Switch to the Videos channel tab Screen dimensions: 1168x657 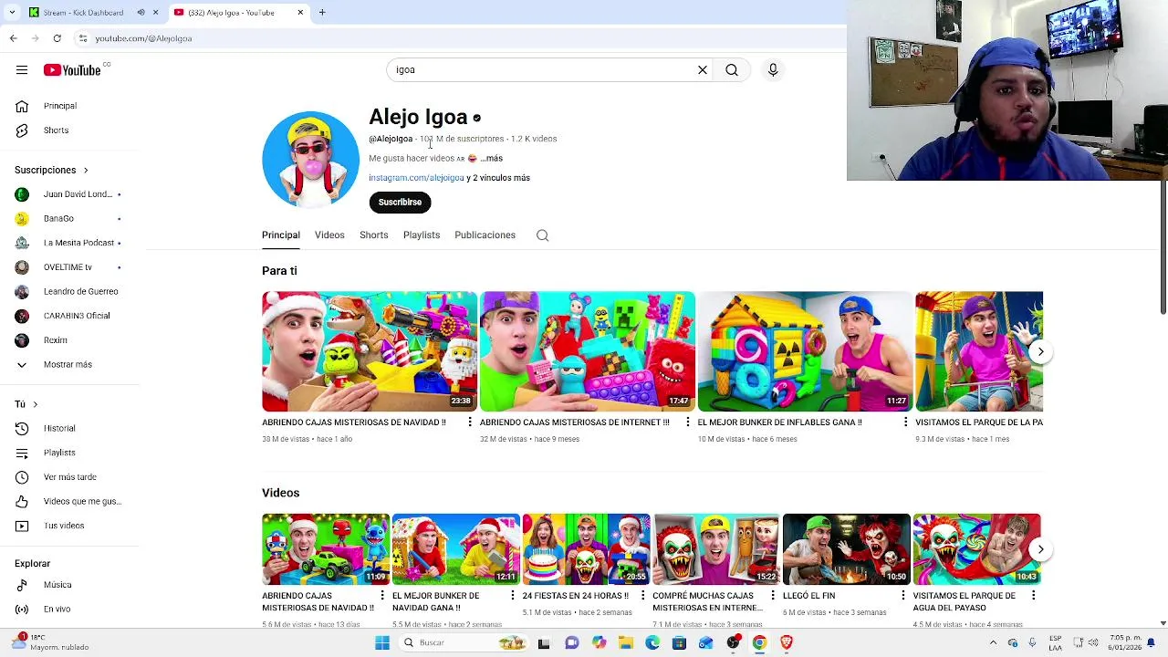(x=329, y=235)
